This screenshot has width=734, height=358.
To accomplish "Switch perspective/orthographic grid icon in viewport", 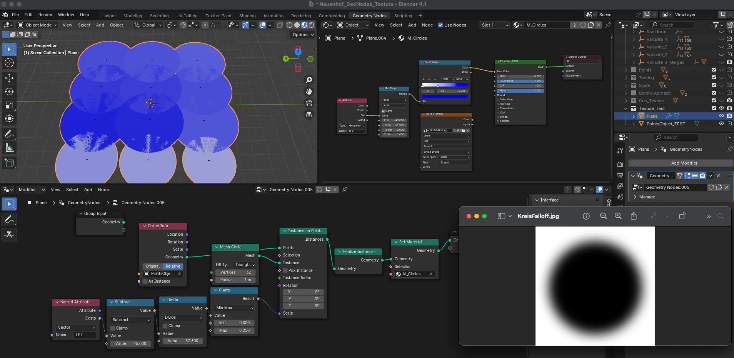I will click(x=309, y=115).
